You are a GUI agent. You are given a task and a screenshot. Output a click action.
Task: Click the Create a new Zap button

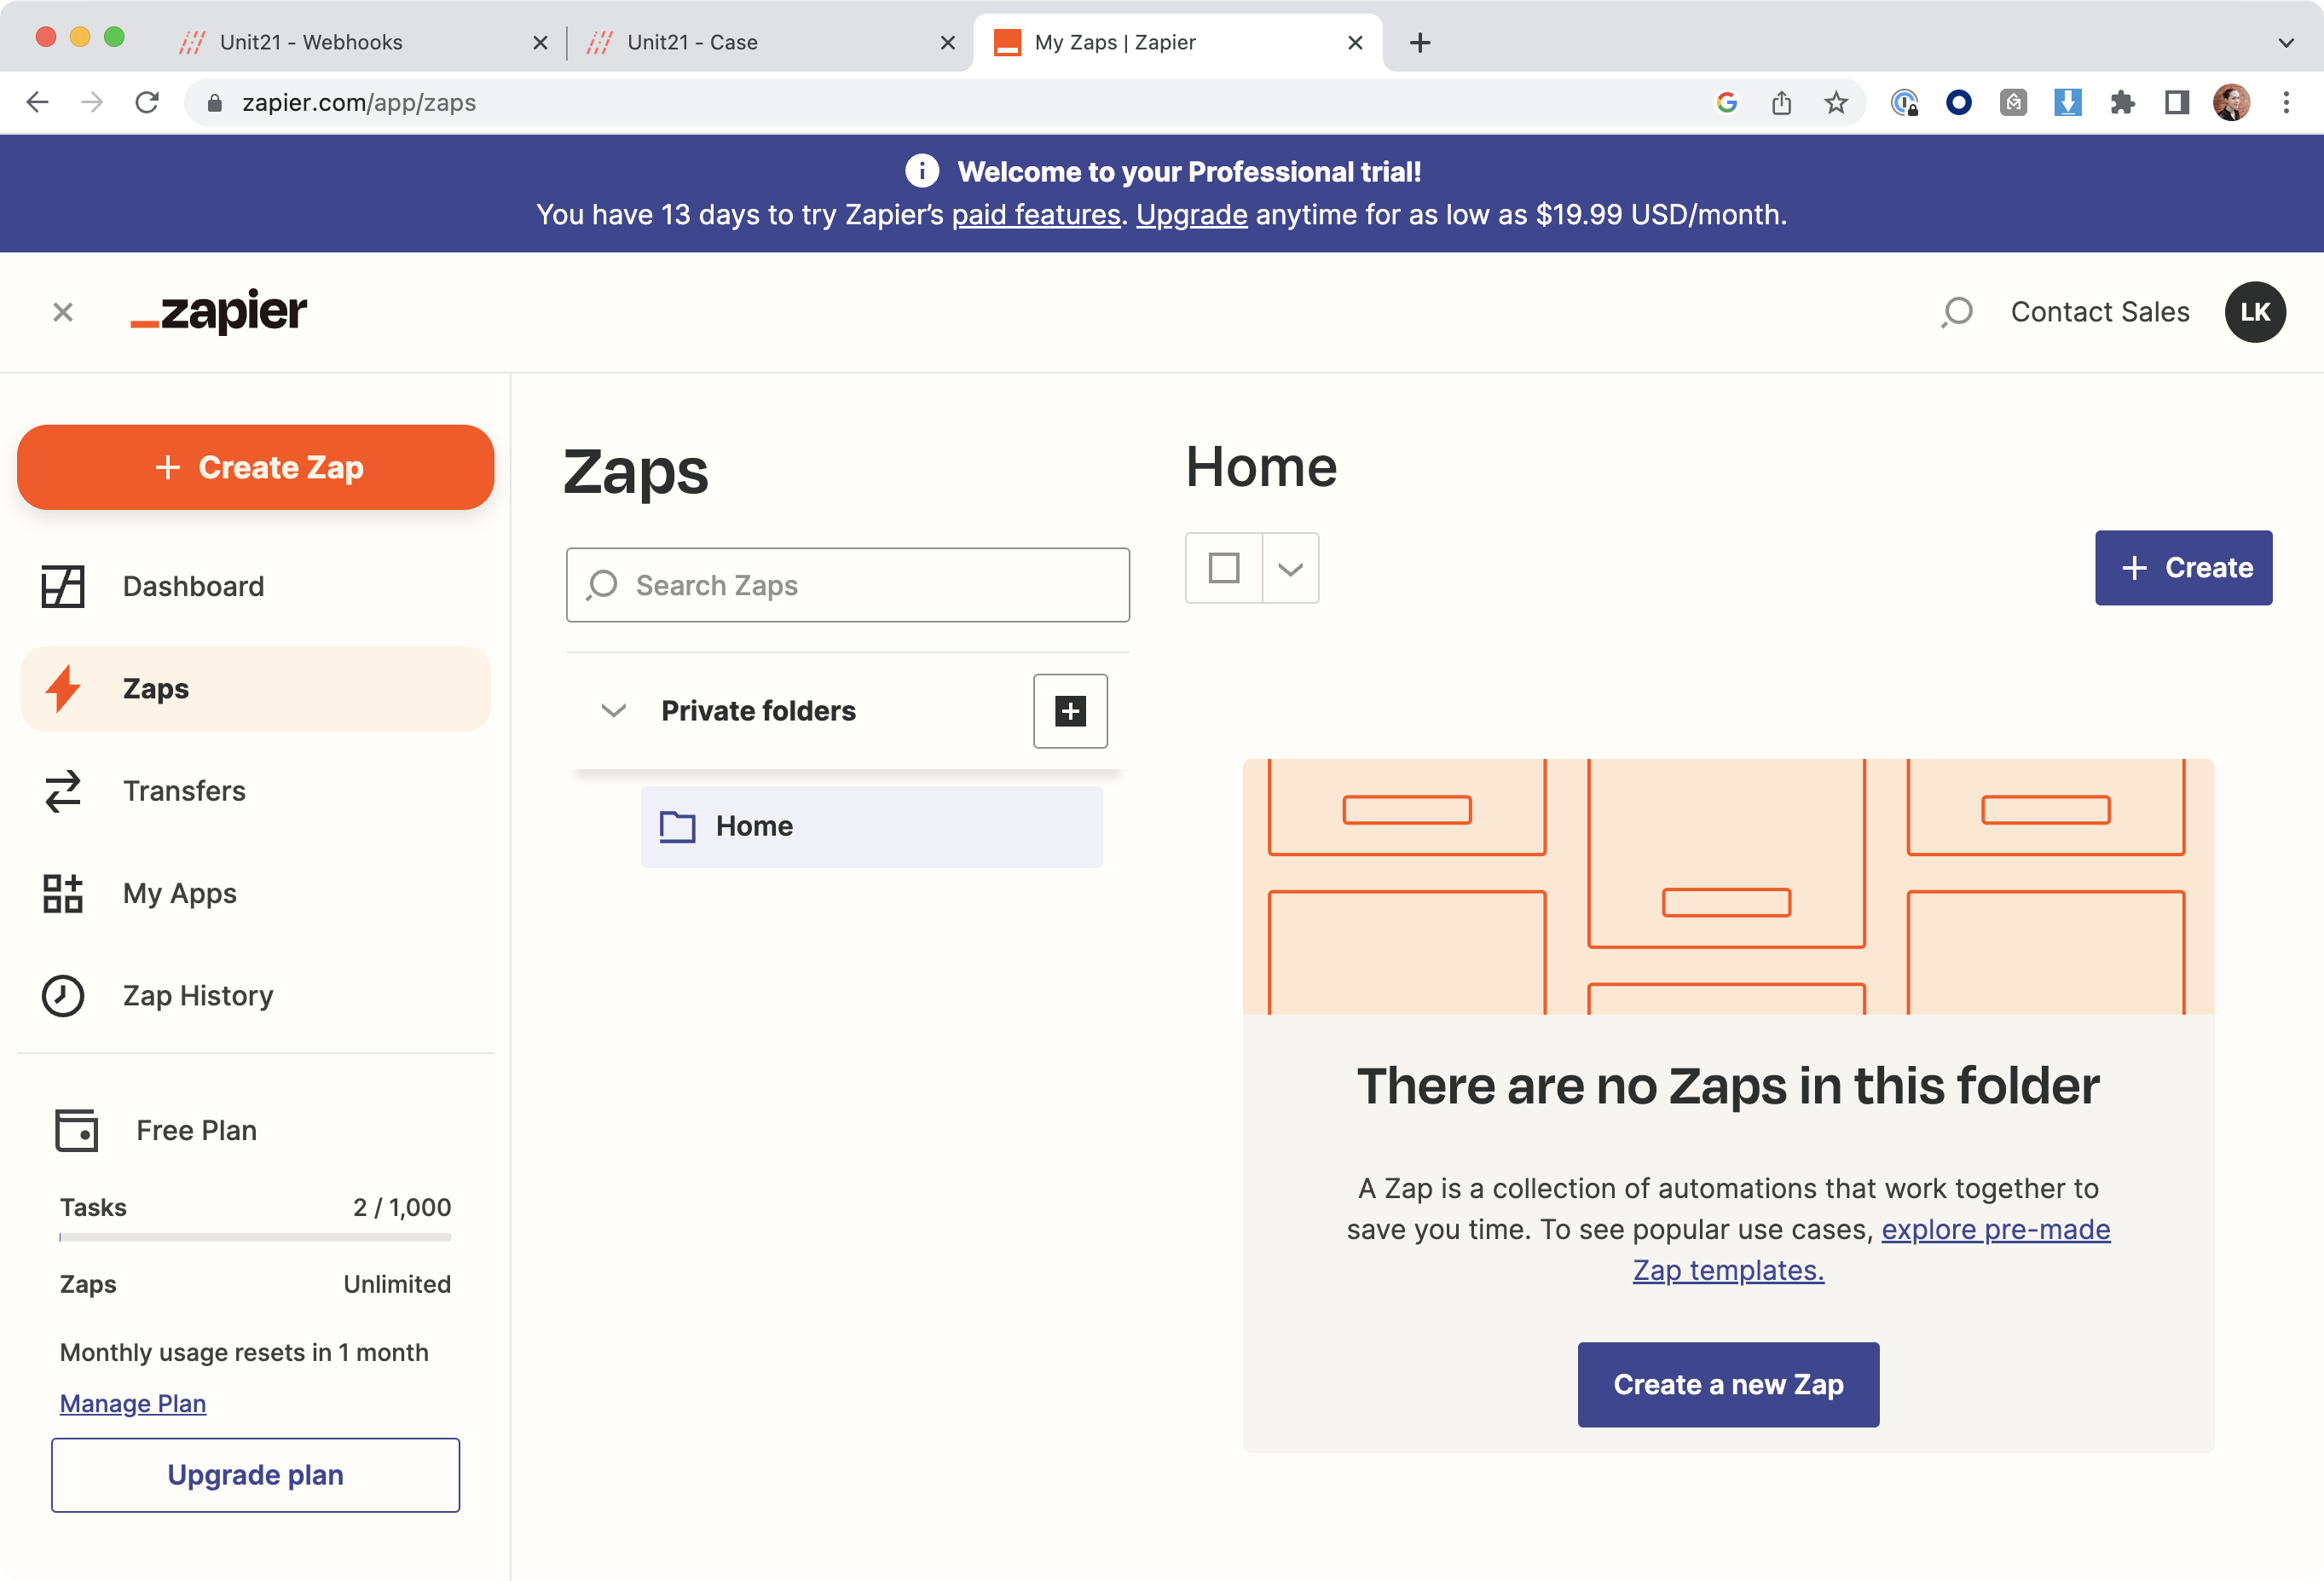pos(1728,1384)
